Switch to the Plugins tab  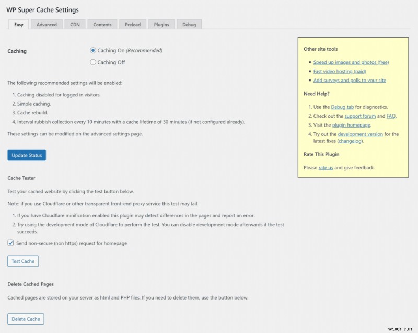[x=161, y=25]
